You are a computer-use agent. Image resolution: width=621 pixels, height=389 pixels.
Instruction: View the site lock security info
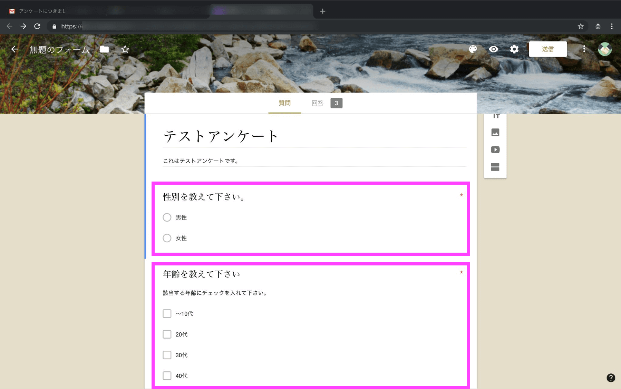(54, 26)
